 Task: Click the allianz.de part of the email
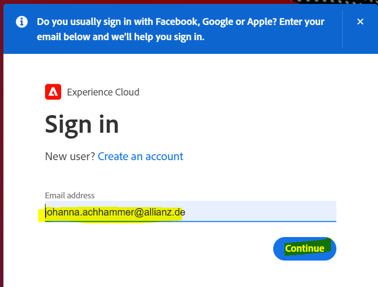coord(165,212)
